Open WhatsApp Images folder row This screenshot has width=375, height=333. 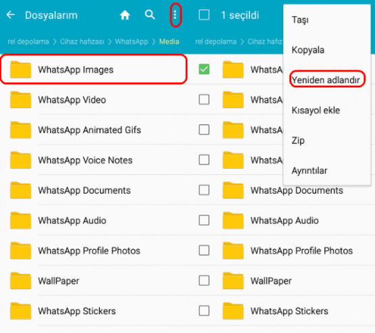click(93, 70)
